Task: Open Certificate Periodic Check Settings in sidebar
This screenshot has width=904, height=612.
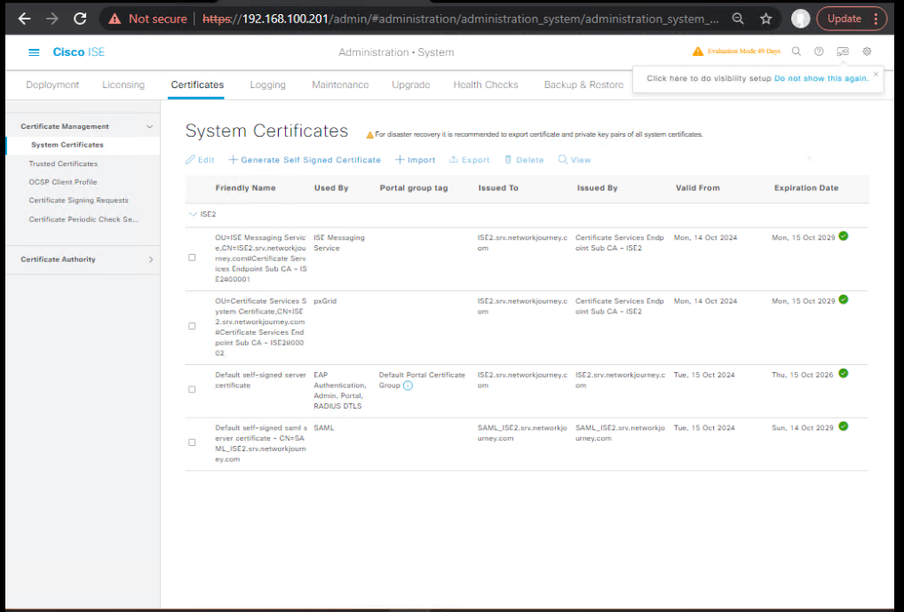Action: click(83, 219)
